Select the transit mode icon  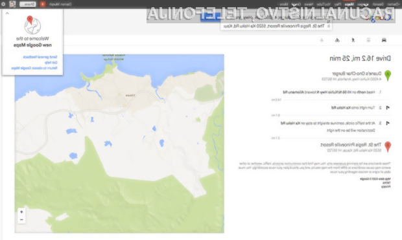(368, 40)
